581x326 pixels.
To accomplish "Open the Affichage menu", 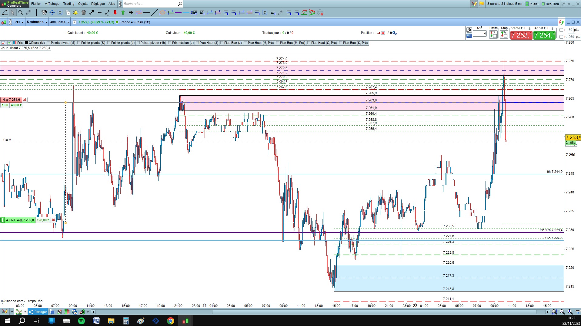I will click(x=52, y=4).
